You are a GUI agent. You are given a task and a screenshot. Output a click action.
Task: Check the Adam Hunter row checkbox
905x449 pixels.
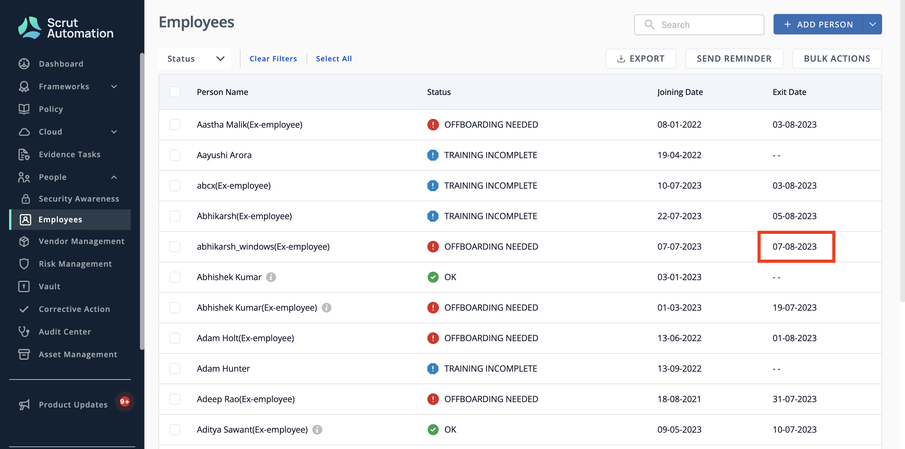(x=175, y=369)
